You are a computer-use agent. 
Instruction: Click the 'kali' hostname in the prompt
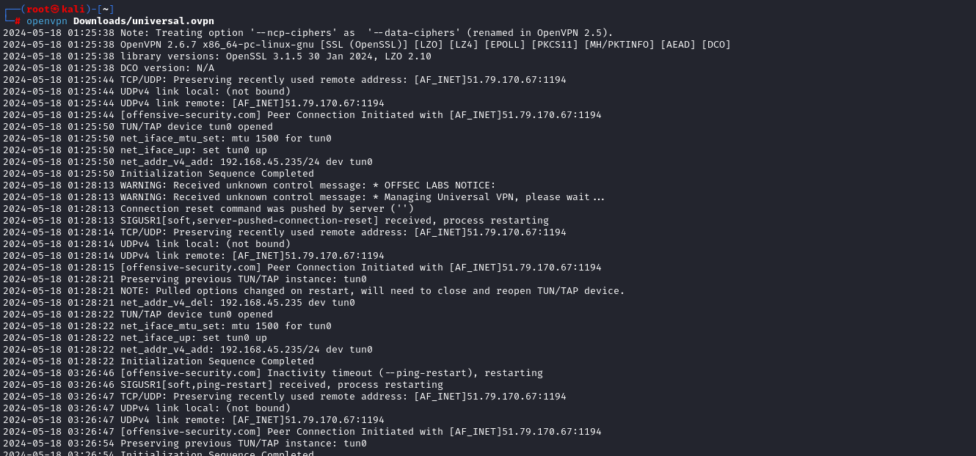point(73,9)
